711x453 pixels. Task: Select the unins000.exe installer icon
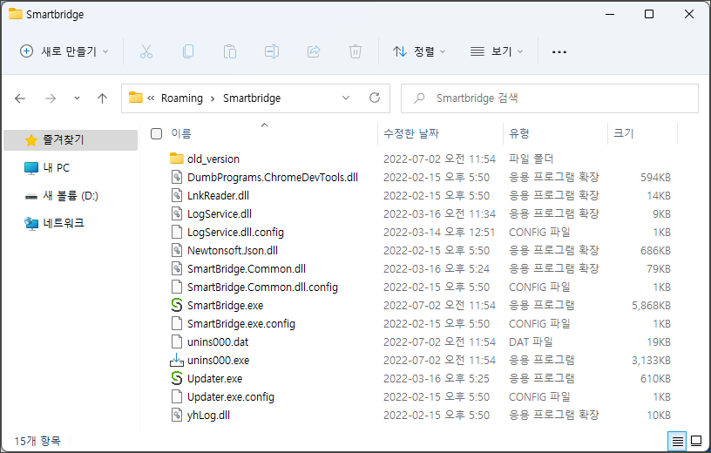pyautogui.click(x=177, y=360)
